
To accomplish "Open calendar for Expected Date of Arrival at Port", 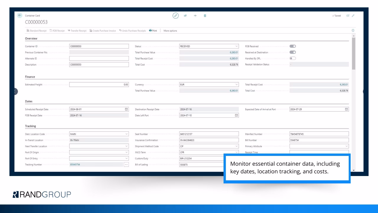I will 346,109.
